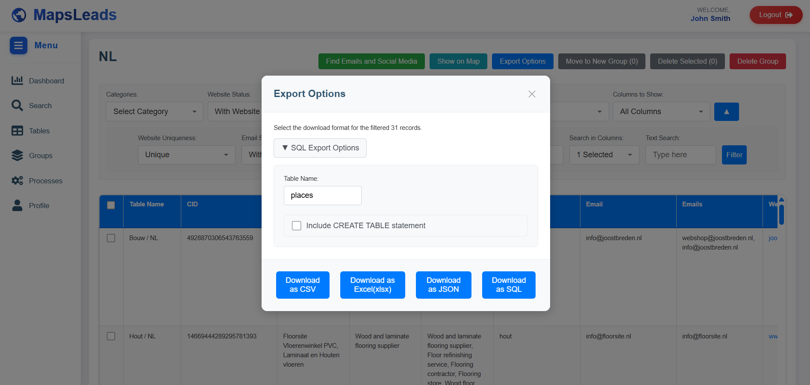The width and height of the screenshot is (810, 385).
Task: Close the Export Options dialog
Action: click(x=532, y=94)
